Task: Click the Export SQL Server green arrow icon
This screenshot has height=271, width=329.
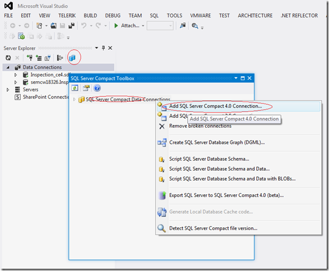Action: [x=162, y=195]
